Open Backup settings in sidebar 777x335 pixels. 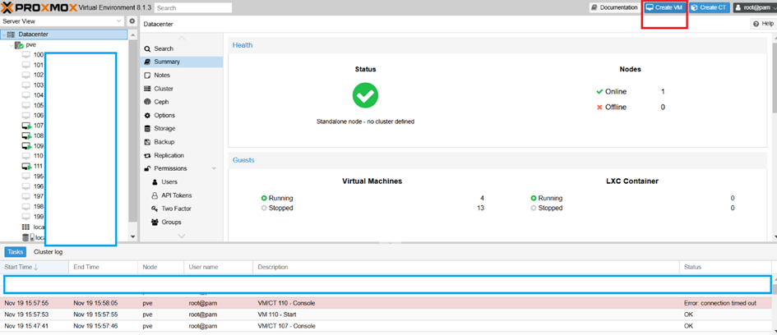coord(164,141)
